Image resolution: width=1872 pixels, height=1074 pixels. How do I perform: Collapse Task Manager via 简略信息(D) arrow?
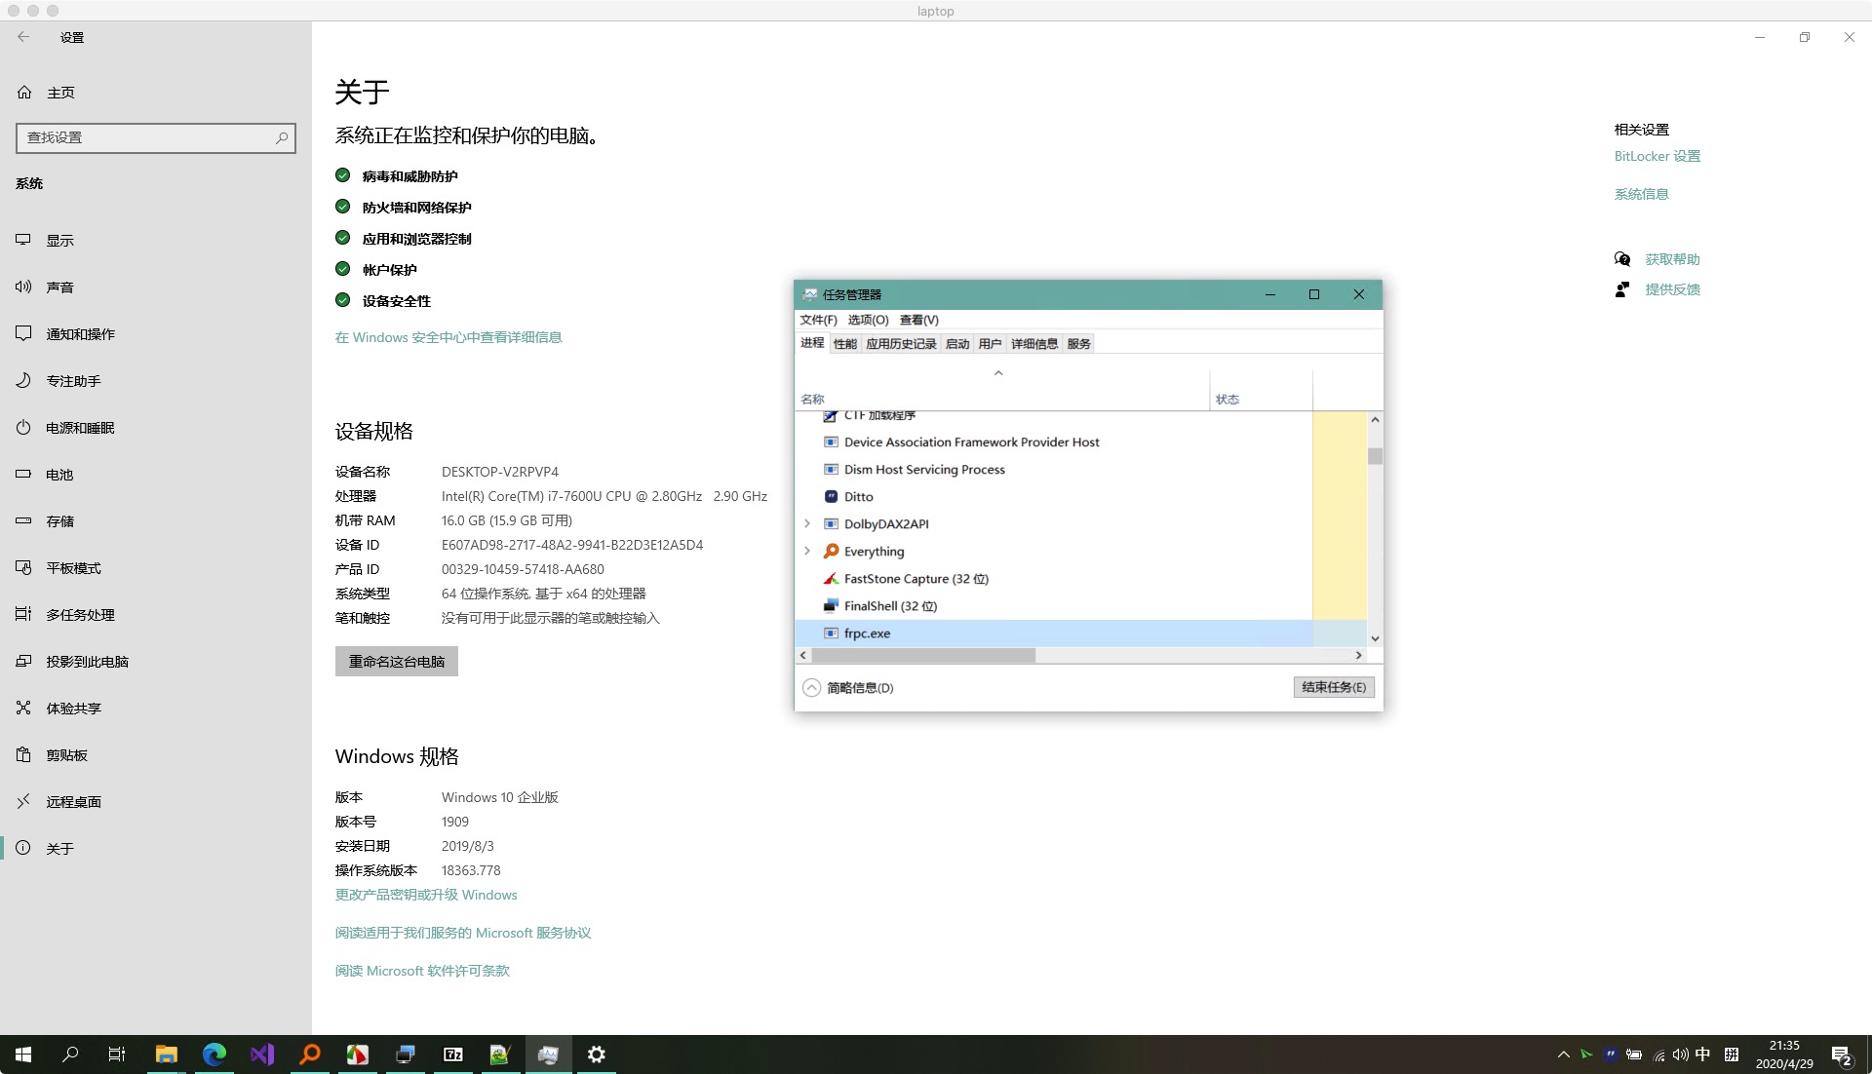(x=811, y=688)
